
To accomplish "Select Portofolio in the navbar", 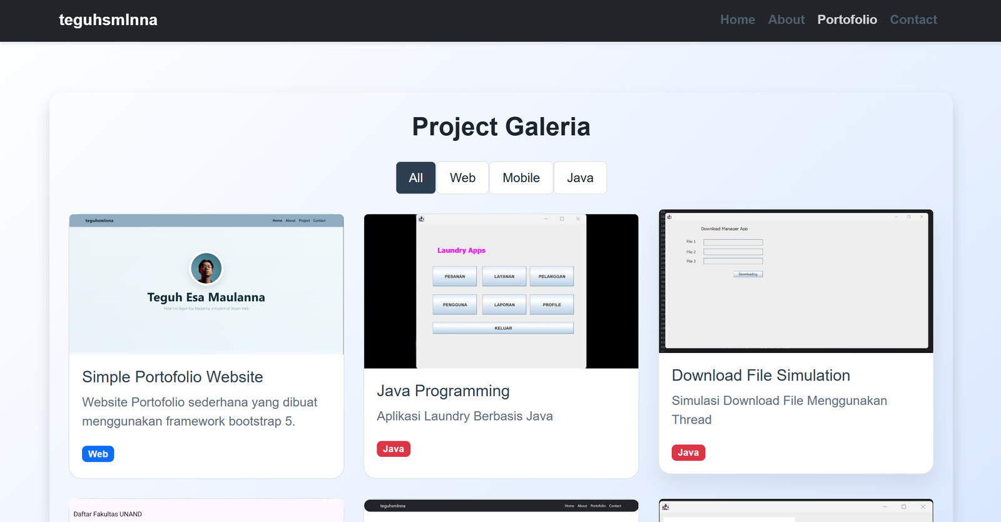I will pyautogui.click(x=846, y=20).
